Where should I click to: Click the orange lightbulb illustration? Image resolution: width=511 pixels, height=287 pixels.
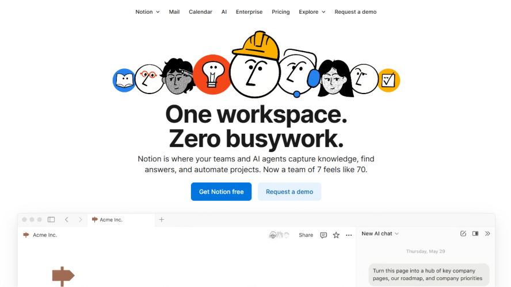coord(212,74)
